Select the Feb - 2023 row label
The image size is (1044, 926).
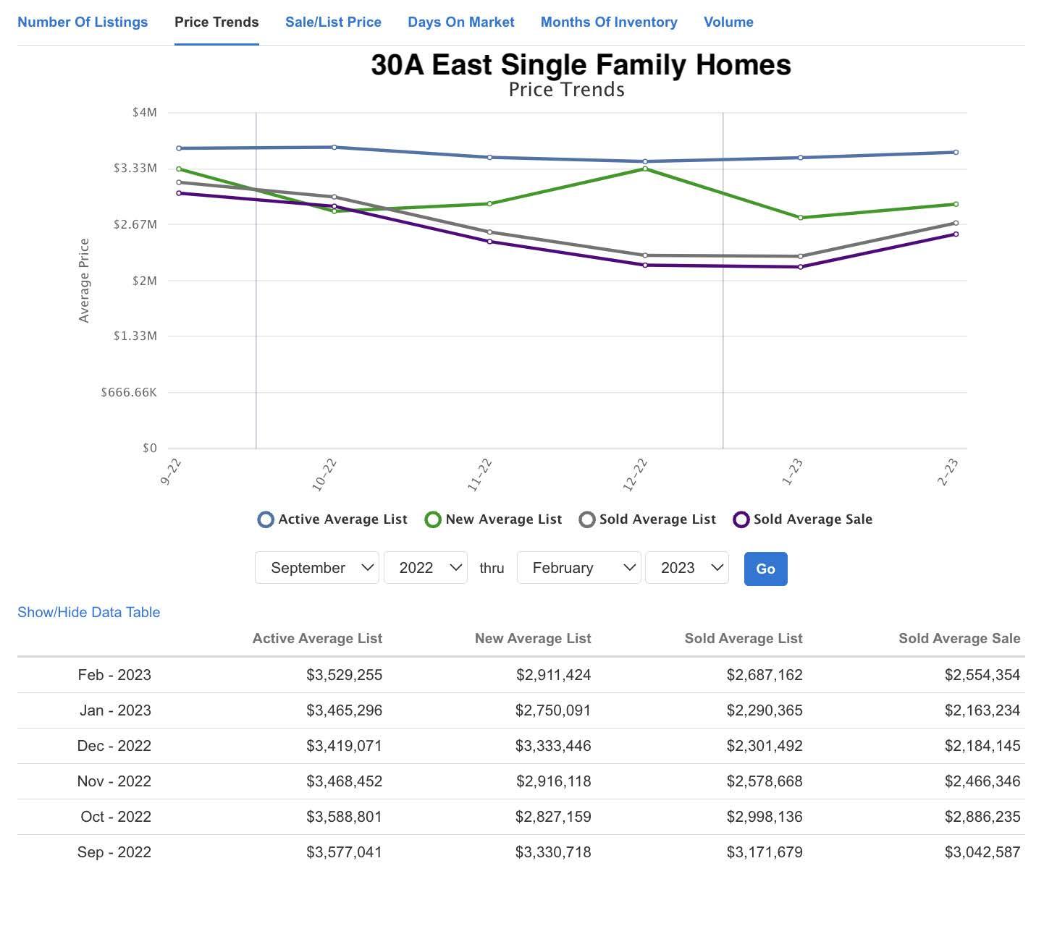point(114,675)
